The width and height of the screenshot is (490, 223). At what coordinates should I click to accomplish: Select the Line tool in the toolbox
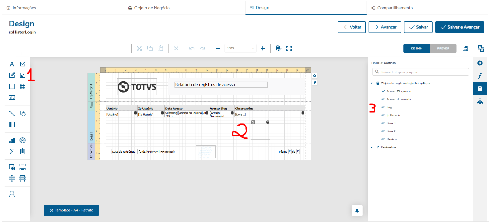(12, 114)
